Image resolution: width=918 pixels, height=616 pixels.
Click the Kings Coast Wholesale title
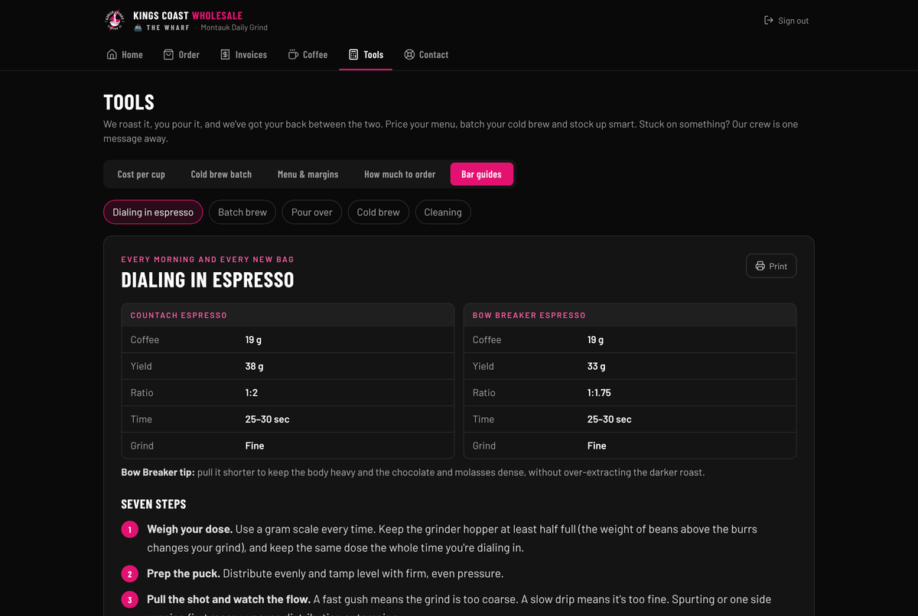tap(187, 15)
